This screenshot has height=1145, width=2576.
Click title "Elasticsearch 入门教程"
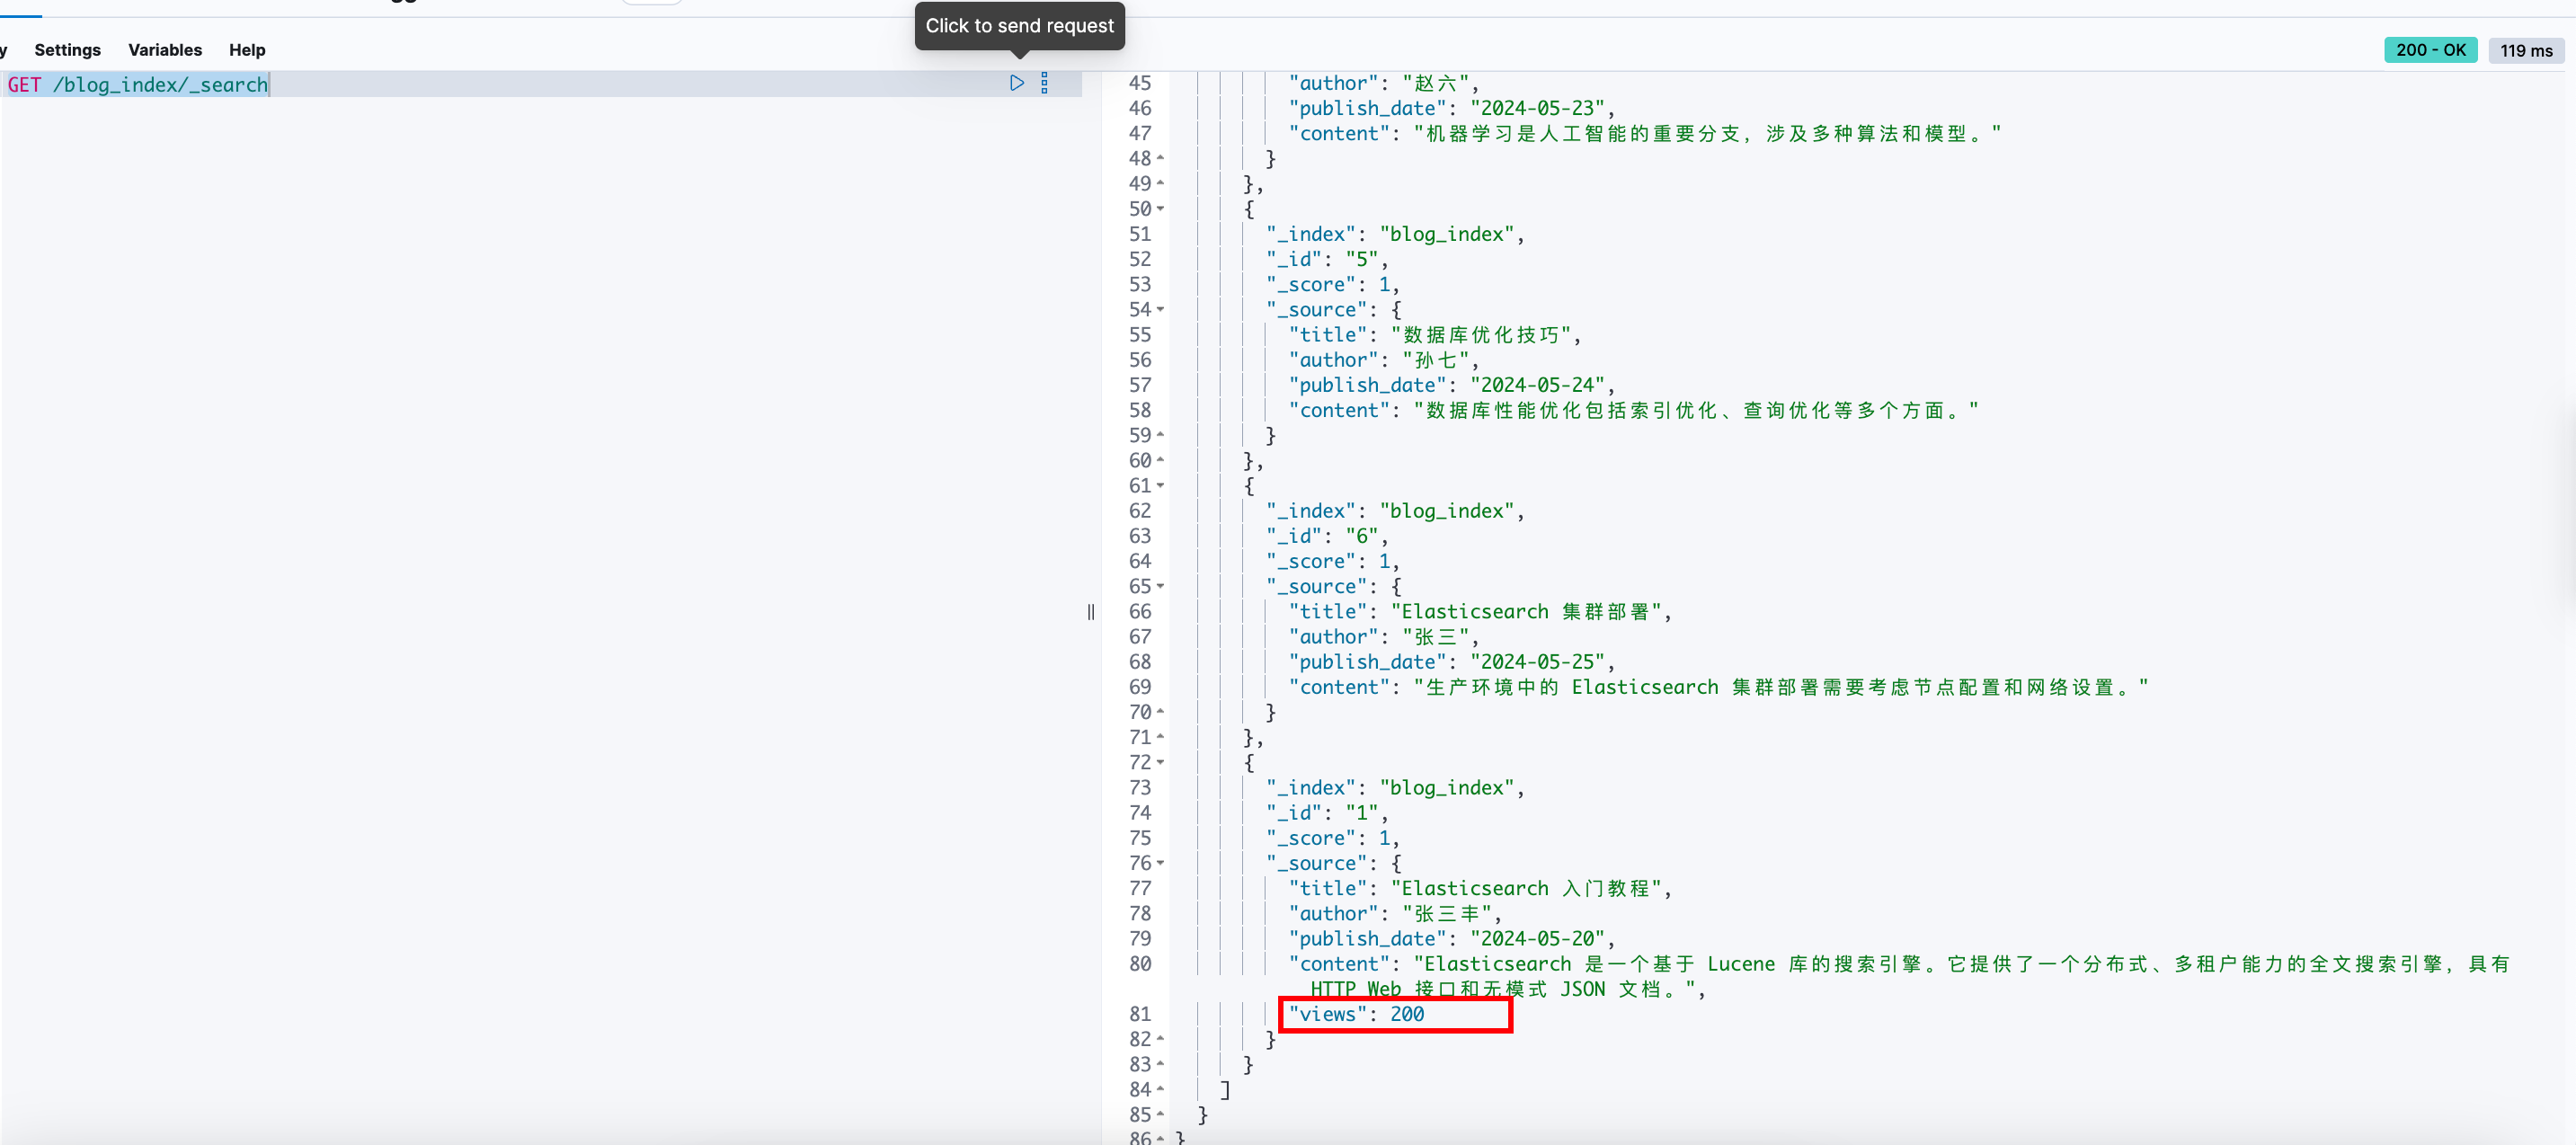point(1526,888)
